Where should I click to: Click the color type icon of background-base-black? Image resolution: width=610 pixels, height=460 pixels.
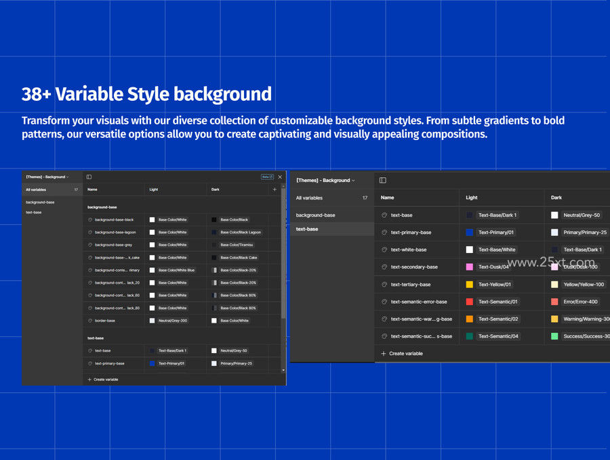coord(90,220)
